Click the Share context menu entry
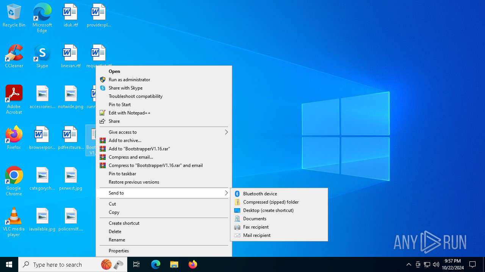485x272 pixels. click(164, 121)
